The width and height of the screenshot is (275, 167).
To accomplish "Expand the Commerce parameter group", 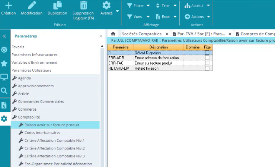I will click(x=55, y=109).
